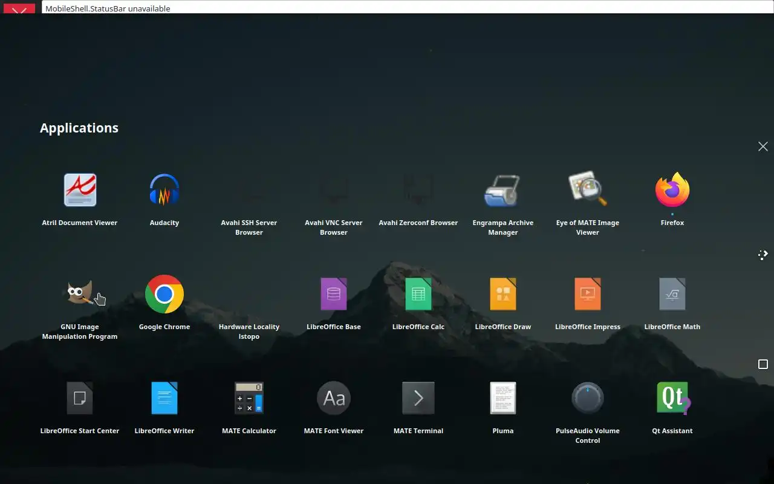
Task: Open Engrampa Archive Manager icon
Action: tap(503, 190)
